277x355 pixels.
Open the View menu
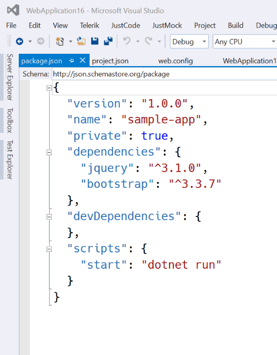pos(60,25)
